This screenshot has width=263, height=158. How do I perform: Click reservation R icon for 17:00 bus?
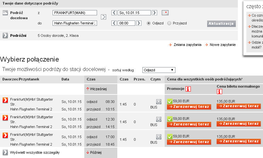coord(159,137)
